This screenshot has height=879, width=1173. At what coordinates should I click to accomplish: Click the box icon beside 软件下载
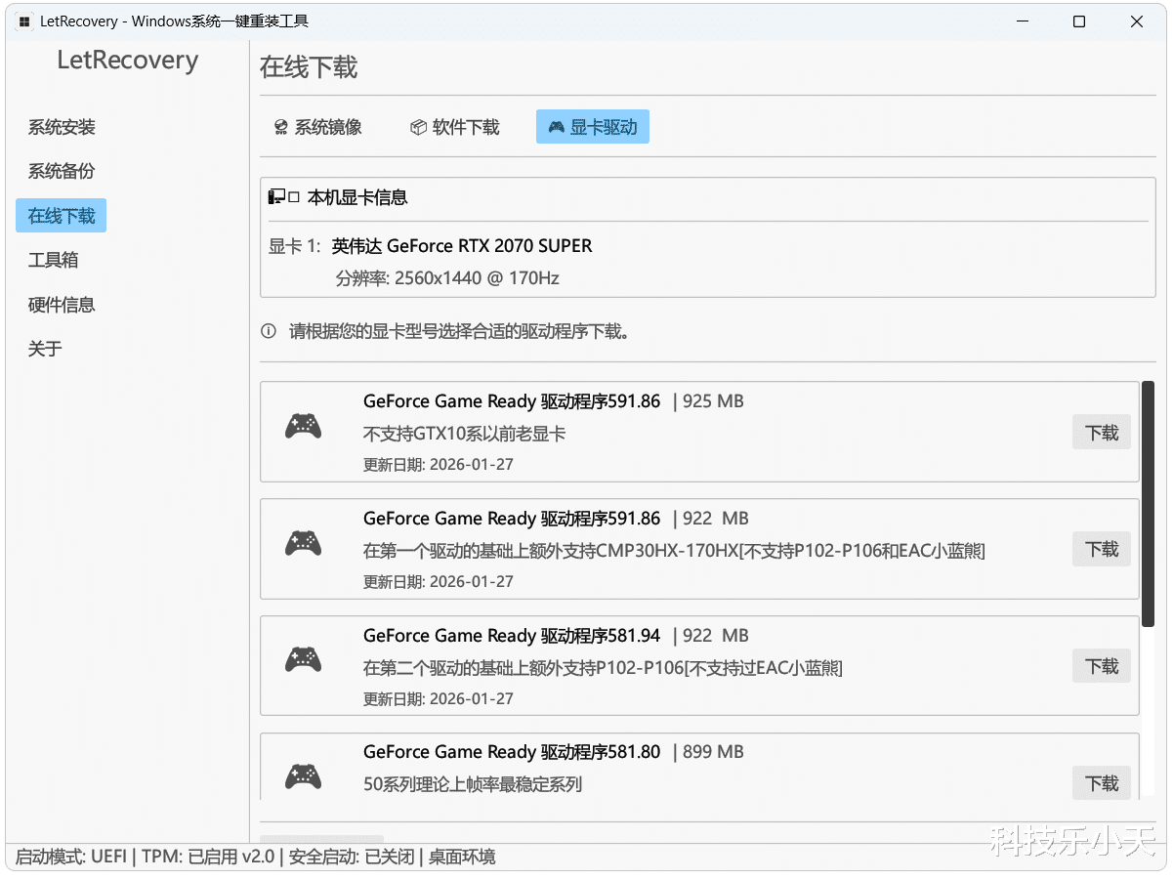coord(418,127)
